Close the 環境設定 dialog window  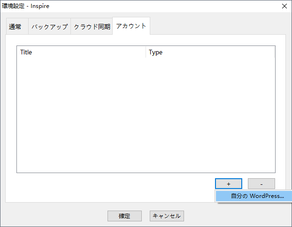(284, 6)
